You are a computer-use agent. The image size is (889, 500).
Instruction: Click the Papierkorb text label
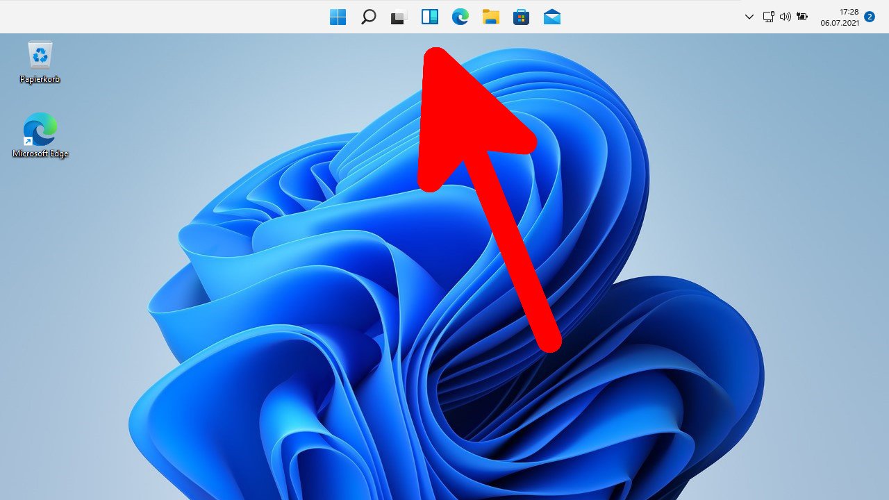(x=40, y=79)
